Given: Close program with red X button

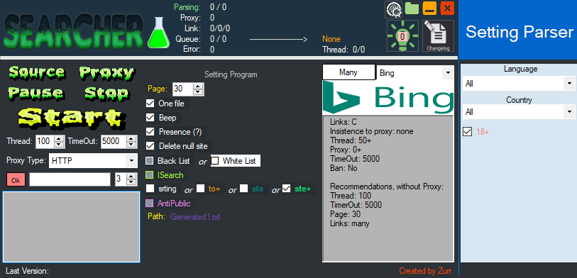Looking at the screenshot, I should click(x=447, y=8).
